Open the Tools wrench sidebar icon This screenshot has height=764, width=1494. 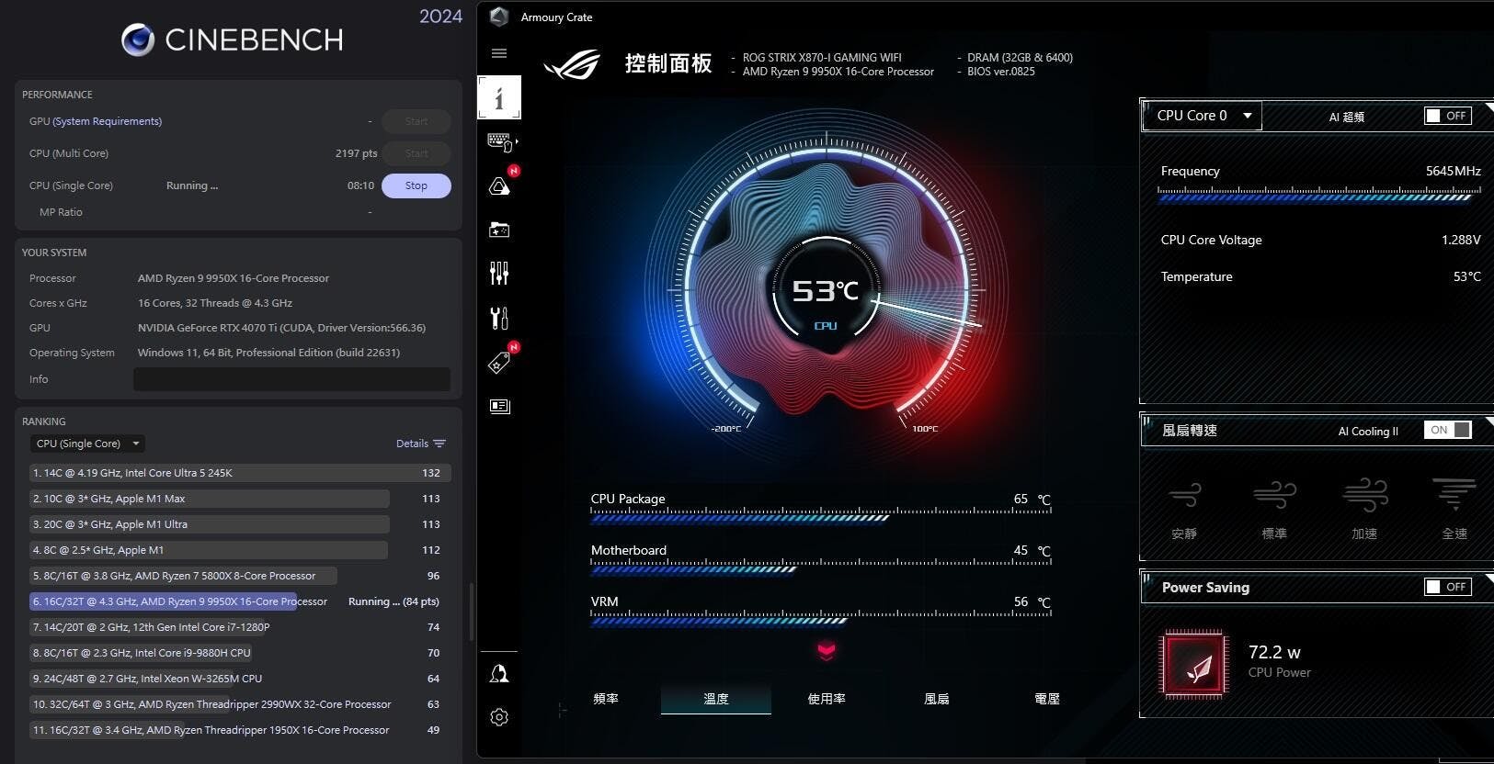[499, 318]
